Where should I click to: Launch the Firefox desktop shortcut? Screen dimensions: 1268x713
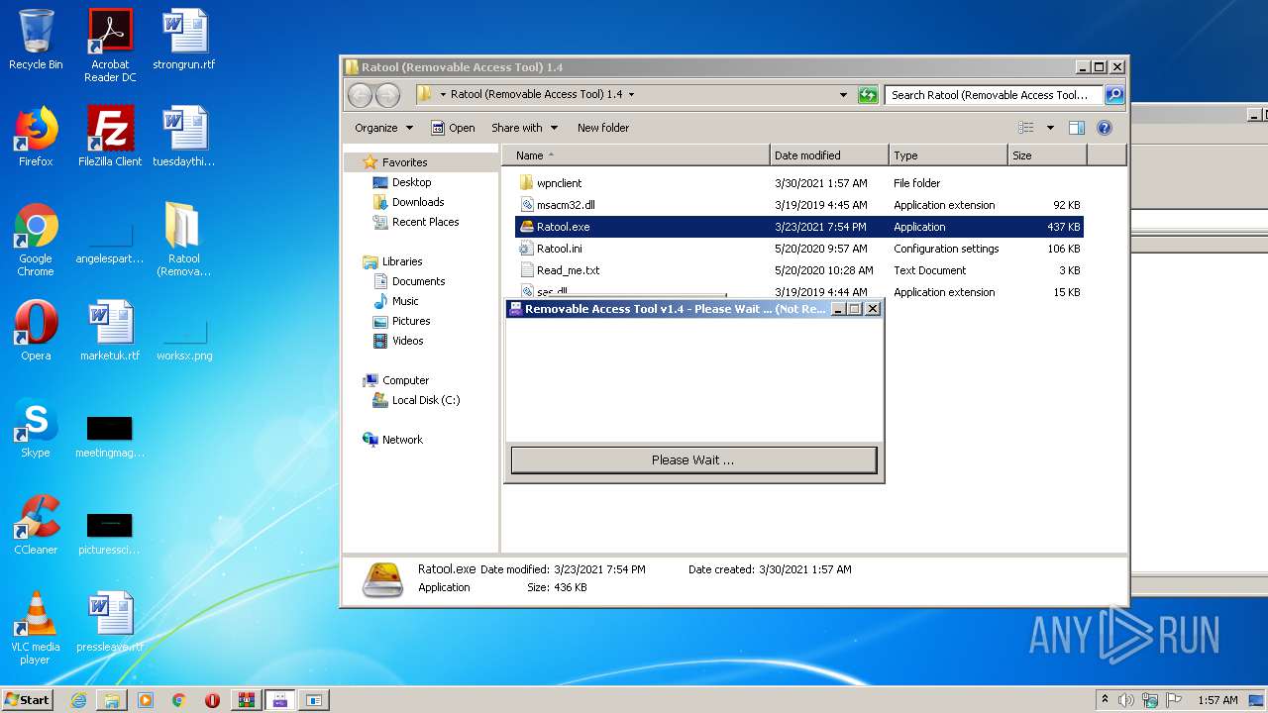(36, 137)
